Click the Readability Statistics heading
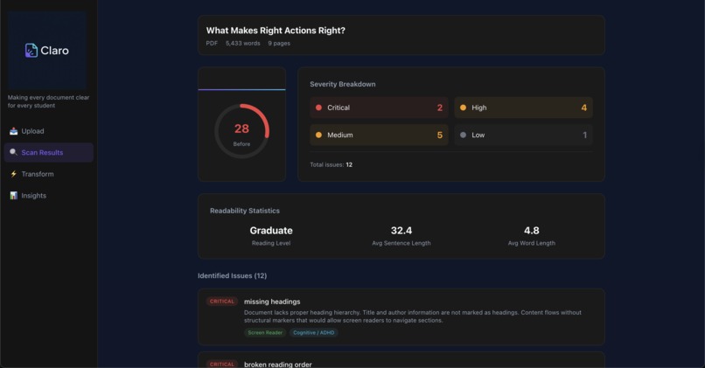Screen dimensions: 705x368 pyautogui.click(x=245, y=211)
